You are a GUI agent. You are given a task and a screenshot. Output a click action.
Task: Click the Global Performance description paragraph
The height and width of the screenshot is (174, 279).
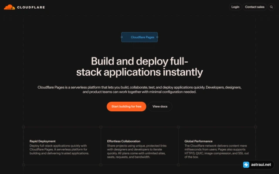217,151
